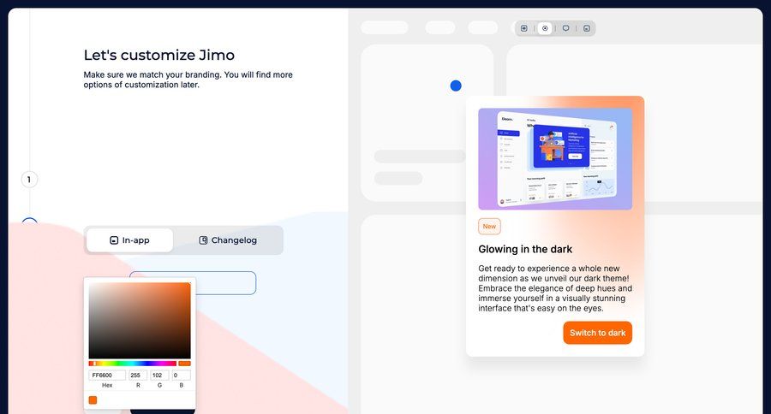Image resolution: width=771 pixels, height=414 pixels.
Task: Click the dashboard illustration in the poke card
Action: click(x=555, y=159)
